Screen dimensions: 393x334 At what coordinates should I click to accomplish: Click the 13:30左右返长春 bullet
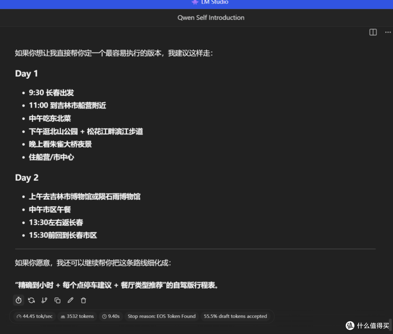(x=56, y=222)
